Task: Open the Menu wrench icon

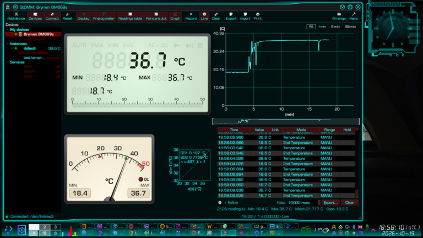Action: tap(354, 16)
